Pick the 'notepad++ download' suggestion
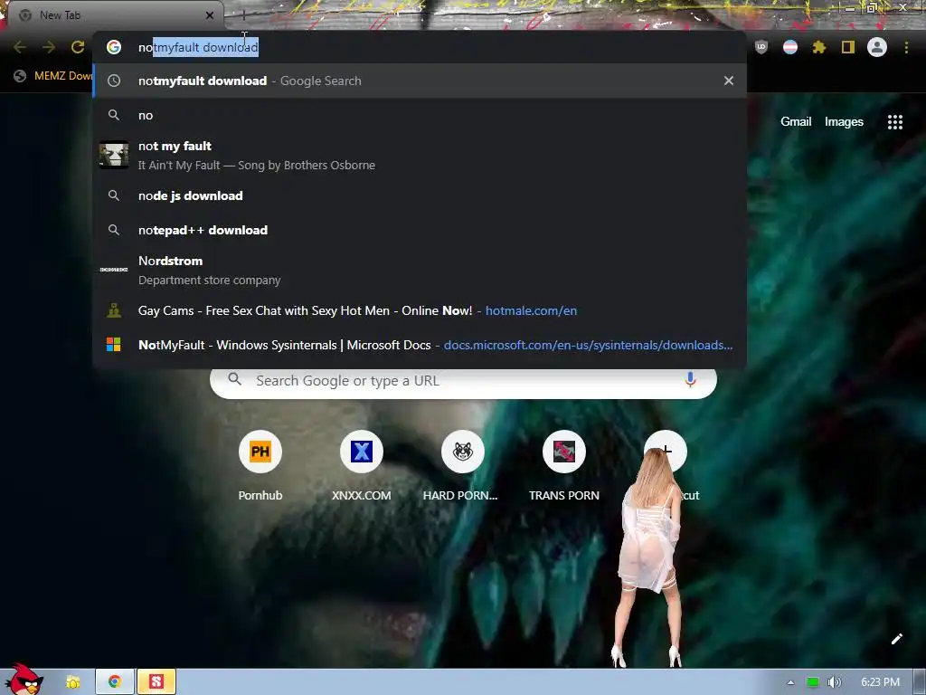Image resolution: width=926 pixels, height=695 pixels. point(420,230)
